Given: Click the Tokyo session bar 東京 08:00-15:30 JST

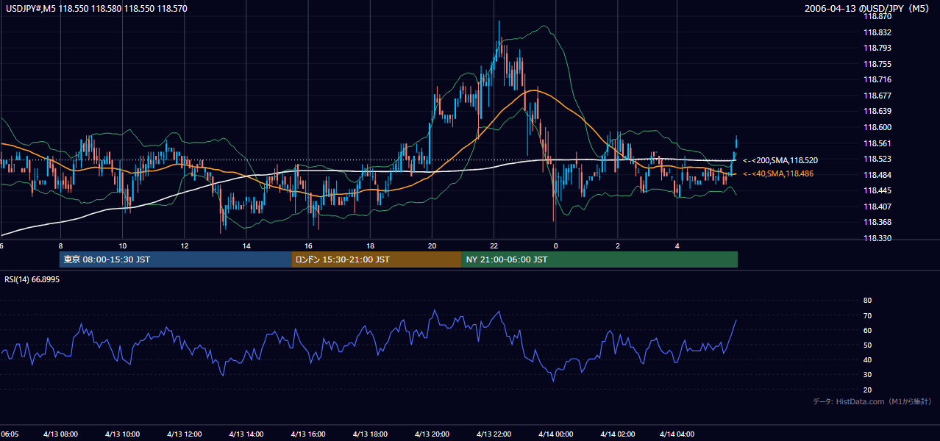Looking at the screenshot, I should click(176, 259).
